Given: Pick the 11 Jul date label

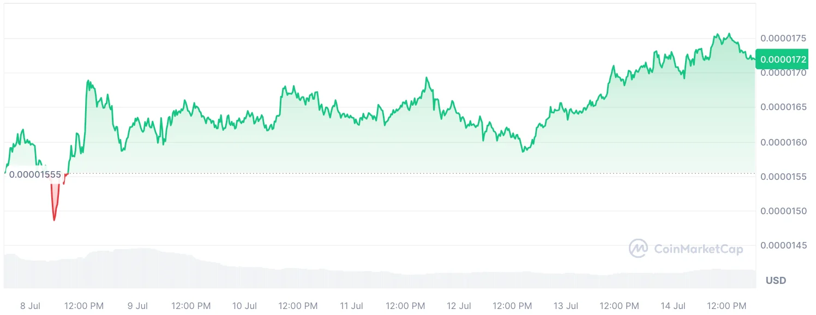Looking at the screenshot, I should (351, 306).
